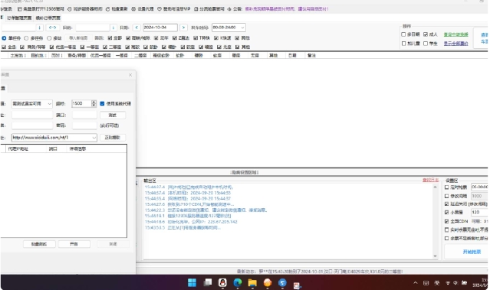
Task: Click the station swap arrows button
Action: (52, 28)
